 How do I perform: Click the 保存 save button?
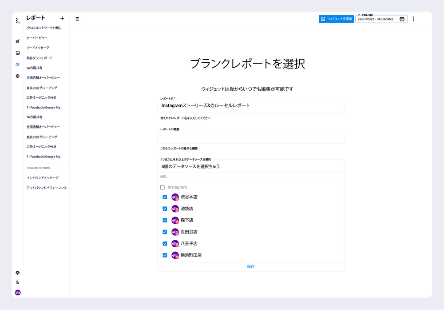251,266
